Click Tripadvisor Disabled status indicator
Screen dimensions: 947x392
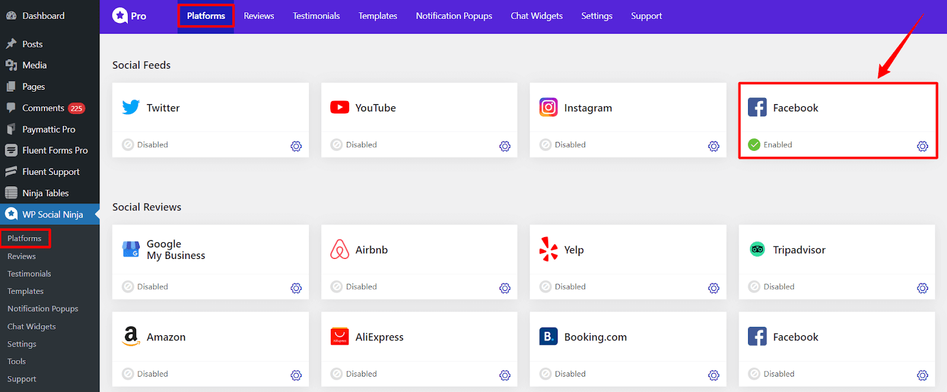[x=771, y=286]
